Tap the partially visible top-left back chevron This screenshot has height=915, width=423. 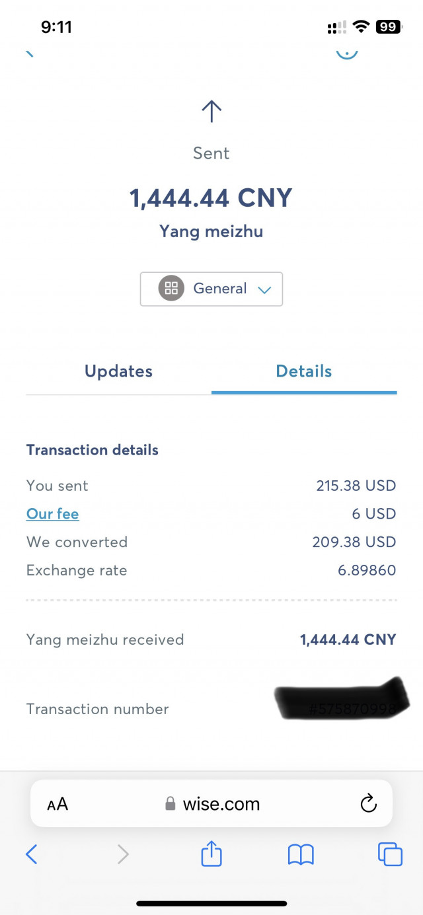[x=29, y=53]
